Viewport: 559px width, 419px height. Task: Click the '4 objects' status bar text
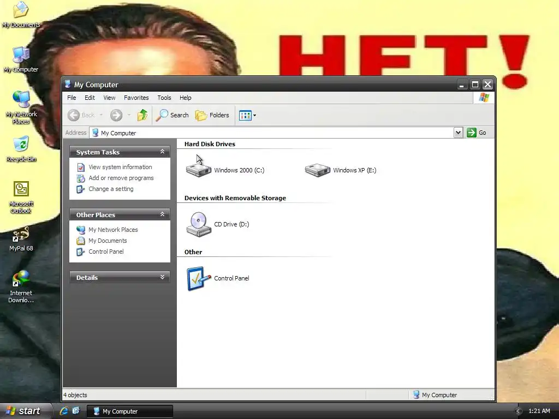tap(75, 395)
